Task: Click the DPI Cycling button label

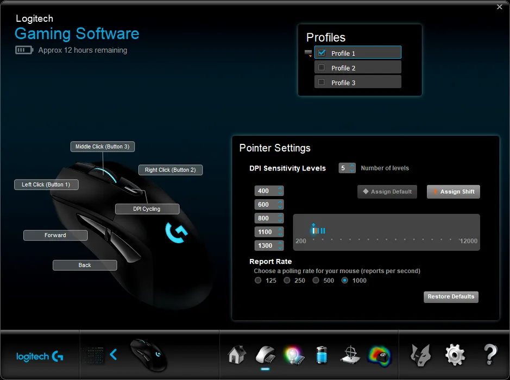Action: tap(147, 209)
